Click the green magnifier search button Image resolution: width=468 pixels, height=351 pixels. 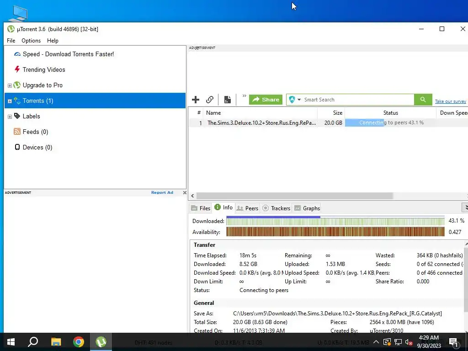(423, 99)
